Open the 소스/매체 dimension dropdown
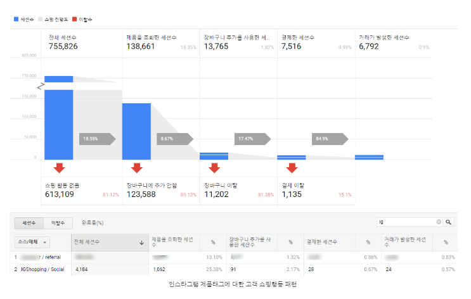The image size is (471, 299). click(32, 242)
